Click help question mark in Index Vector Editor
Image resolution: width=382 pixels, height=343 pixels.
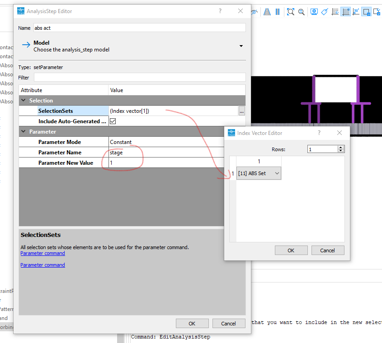[x=319, y=133]
